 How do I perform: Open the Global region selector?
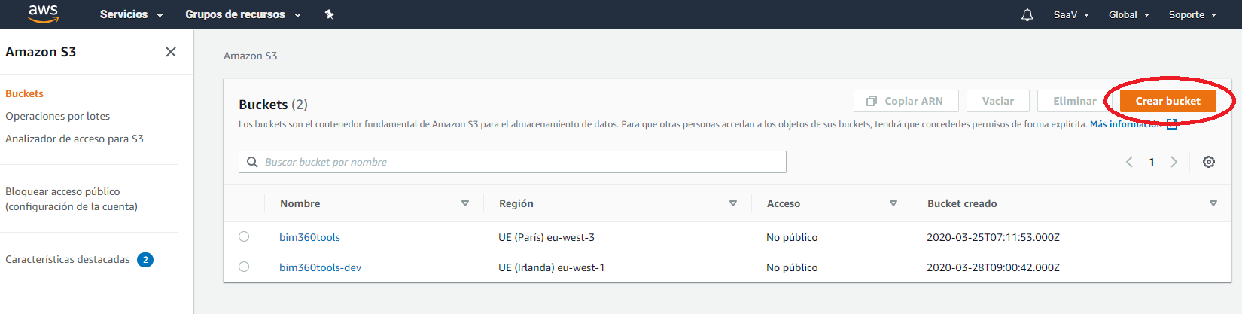point(1129,14)
